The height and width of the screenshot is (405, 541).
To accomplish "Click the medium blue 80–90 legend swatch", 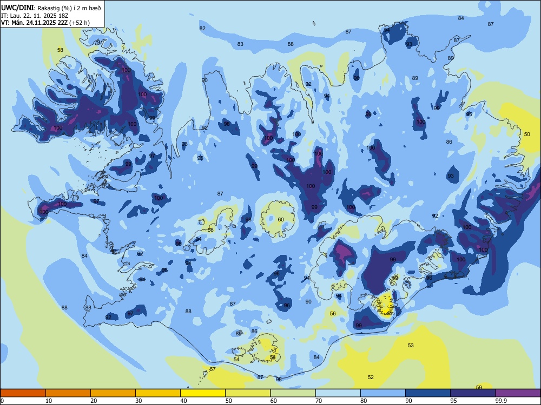I will [x=383, y=393].
